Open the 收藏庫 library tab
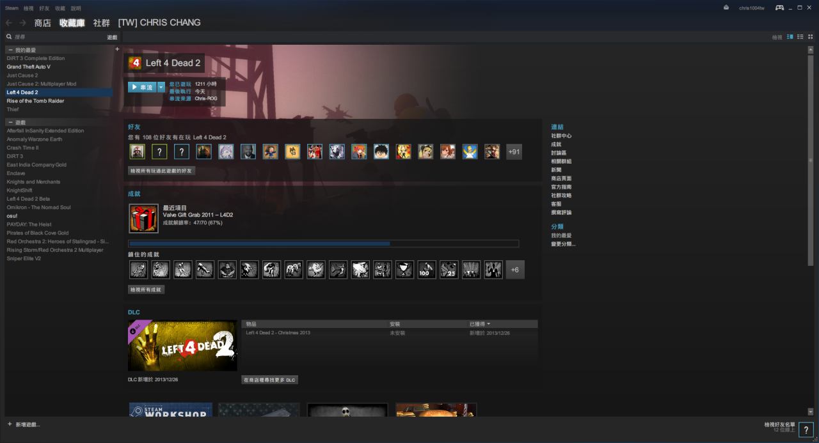The height and width of the screenshot is (443, 819). (72, 23)
